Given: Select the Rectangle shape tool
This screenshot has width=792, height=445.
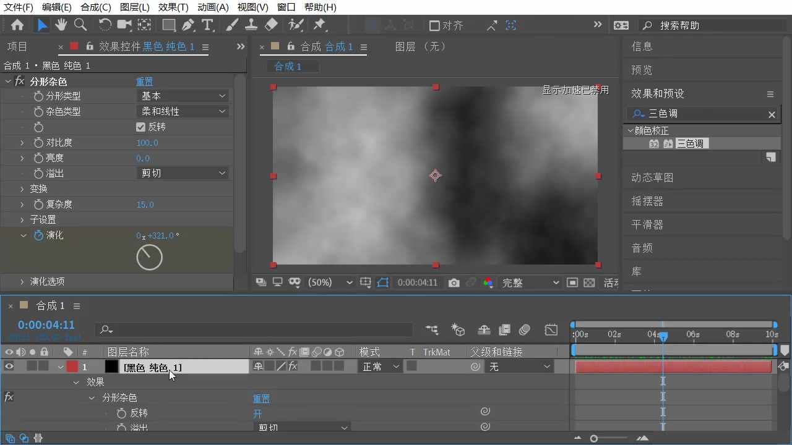Looking at the screenshot, I should click(169, 25).
